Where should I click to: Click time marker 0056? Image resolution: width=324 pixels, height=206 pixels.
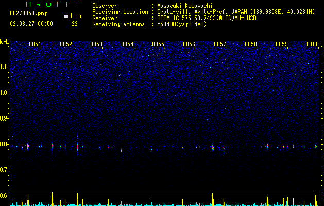pos(189,44)
